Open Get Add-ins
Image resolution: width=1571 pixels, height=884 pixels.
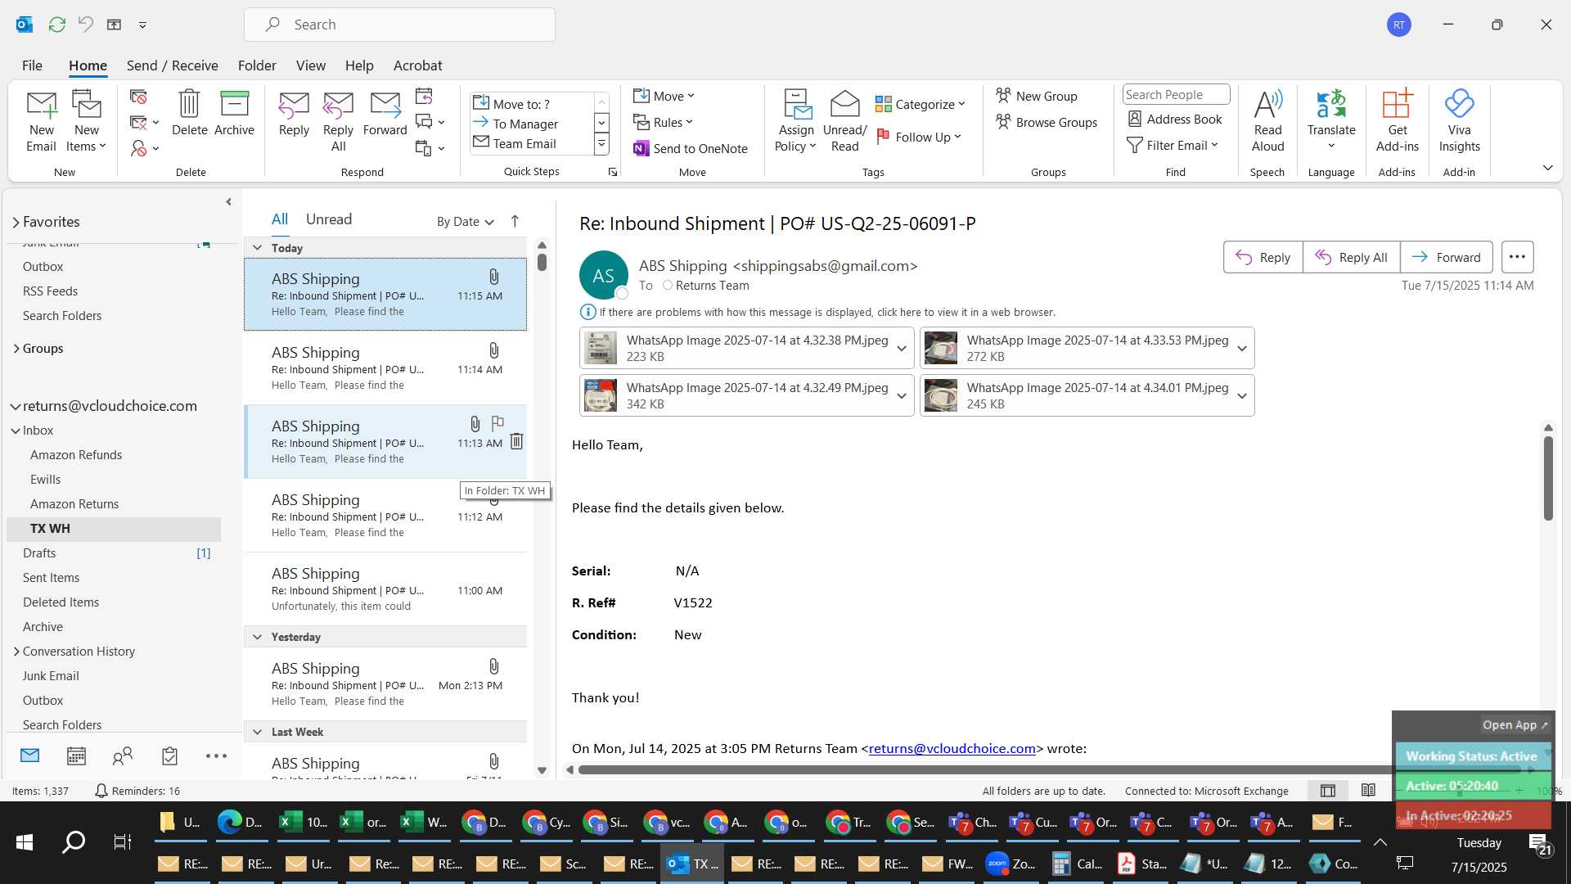[1397, 121]
